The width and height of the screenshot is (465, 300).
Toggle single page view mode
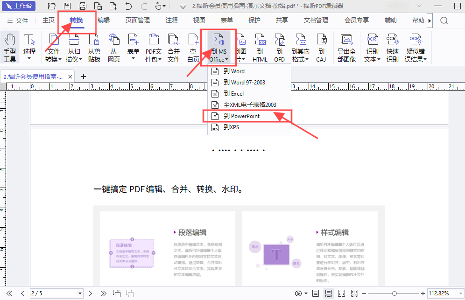316,293
